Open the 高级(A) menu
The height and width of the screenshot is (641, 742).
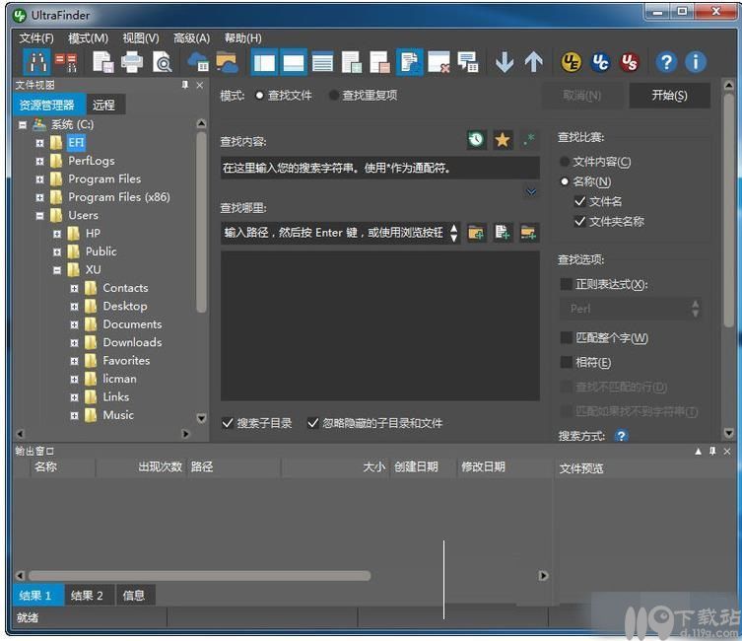point(191,37)
